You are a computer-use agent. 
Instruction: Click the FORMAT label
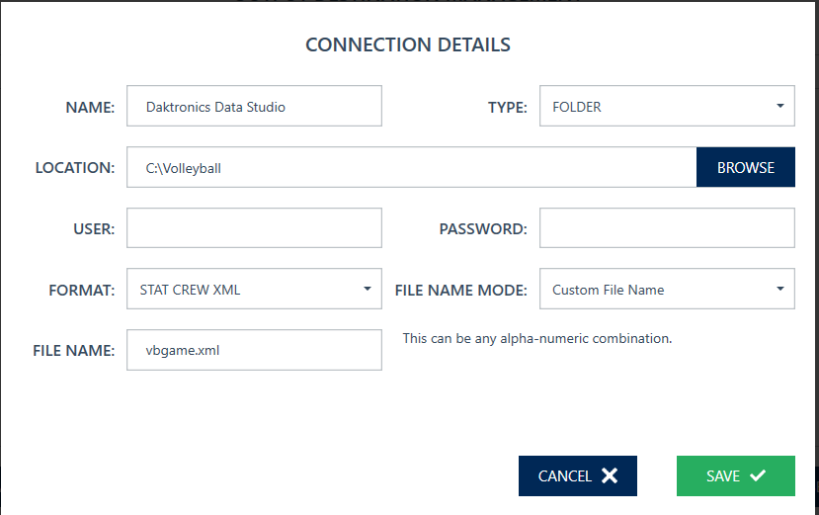81,291
